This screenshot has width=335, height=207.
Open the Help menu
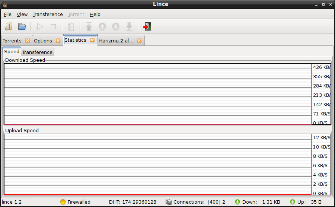95,14
